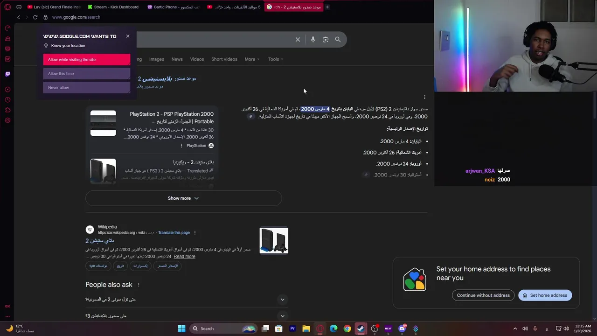This screenshot has height=336, width=597.
Task: Open the three-dot menu beside Wikipedia result
Action: 195,232
